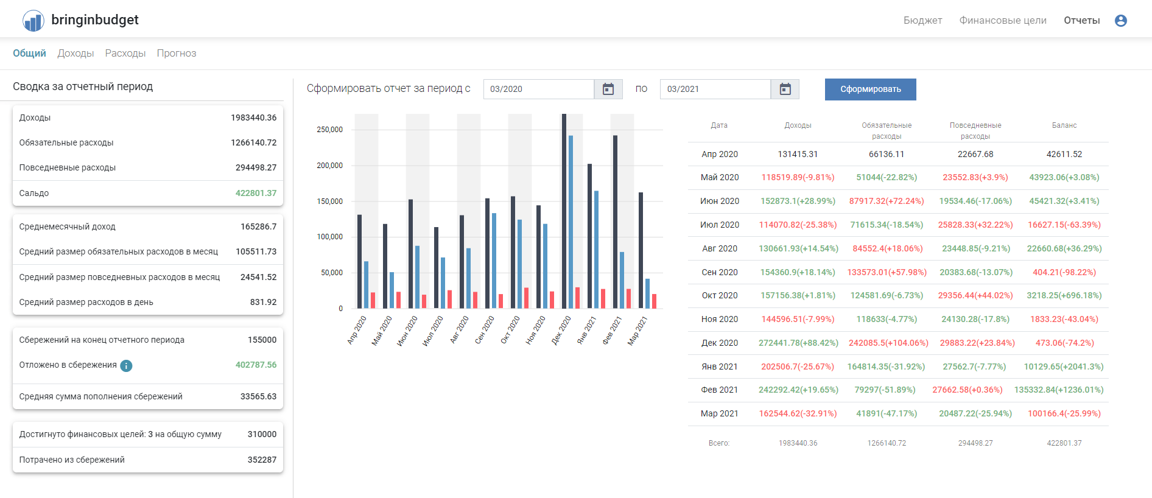The width and height of the screenshot is (1152, 498).
Task: Click the Фев 2021 dark income bar
Action: (x=616, y=222)
